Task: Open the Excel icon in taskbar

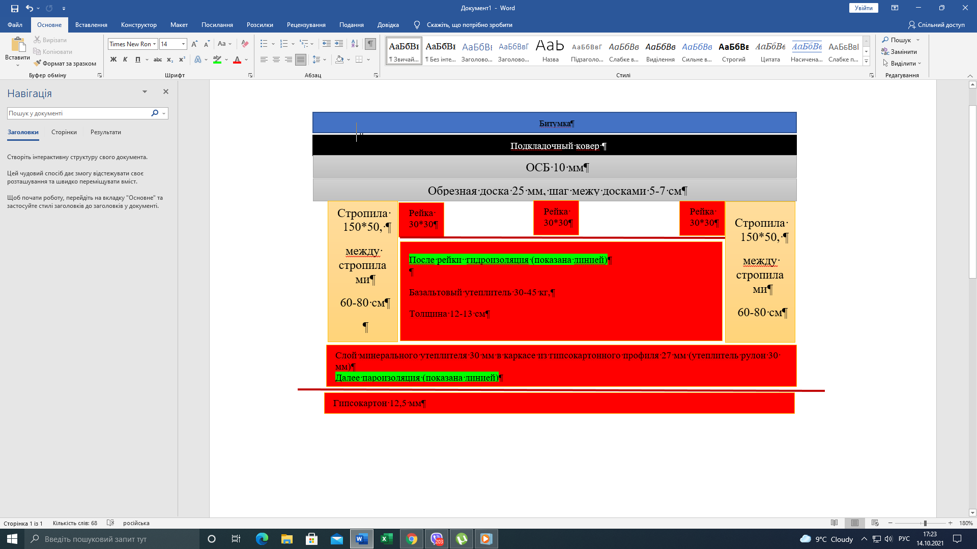Action: click(x=386, y=539)
